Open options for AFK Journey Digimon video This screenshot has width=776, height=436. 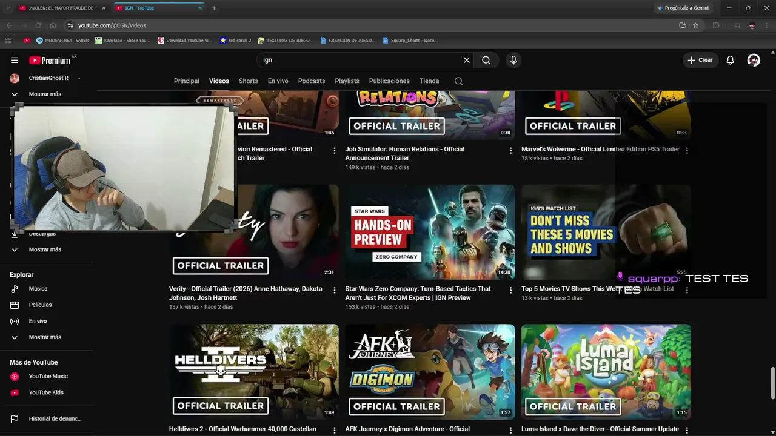click(x=510, y=430)
